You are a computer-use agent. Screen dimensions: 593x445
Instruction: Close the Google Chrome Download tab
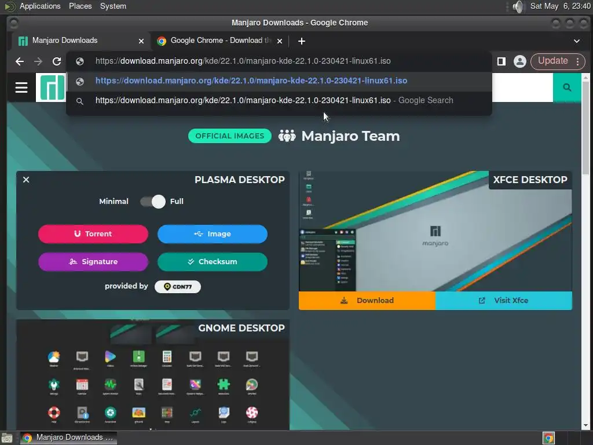[x=280, y=41]
